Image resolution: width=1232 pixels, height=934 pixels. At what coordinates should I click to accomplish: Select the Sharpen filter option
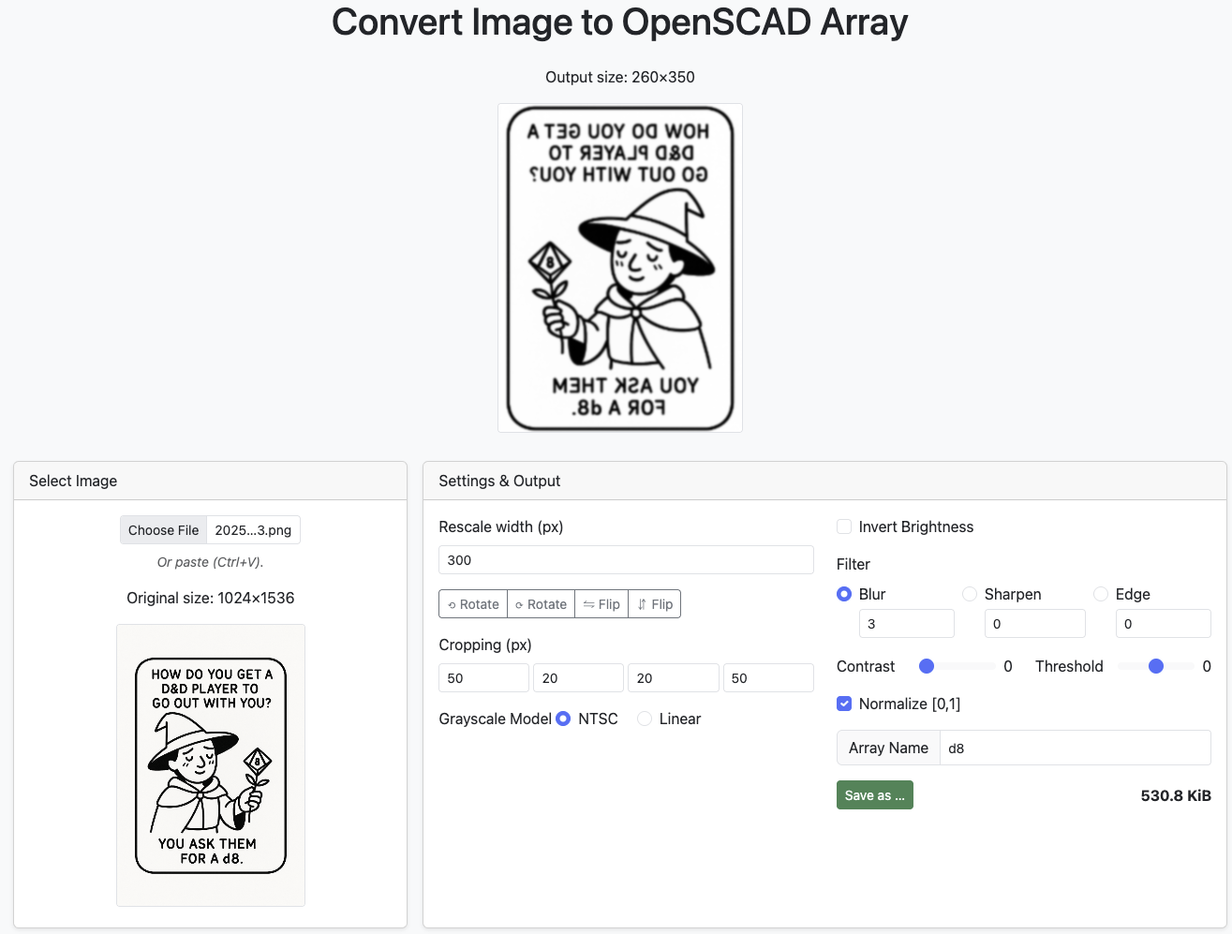coord(970,594)
